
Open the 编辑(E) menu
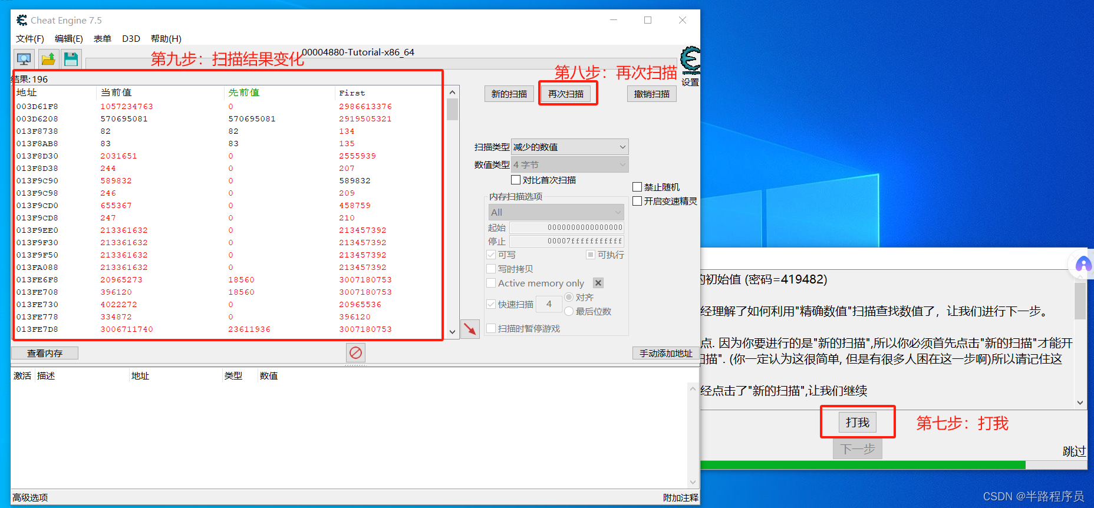point(69,38)
